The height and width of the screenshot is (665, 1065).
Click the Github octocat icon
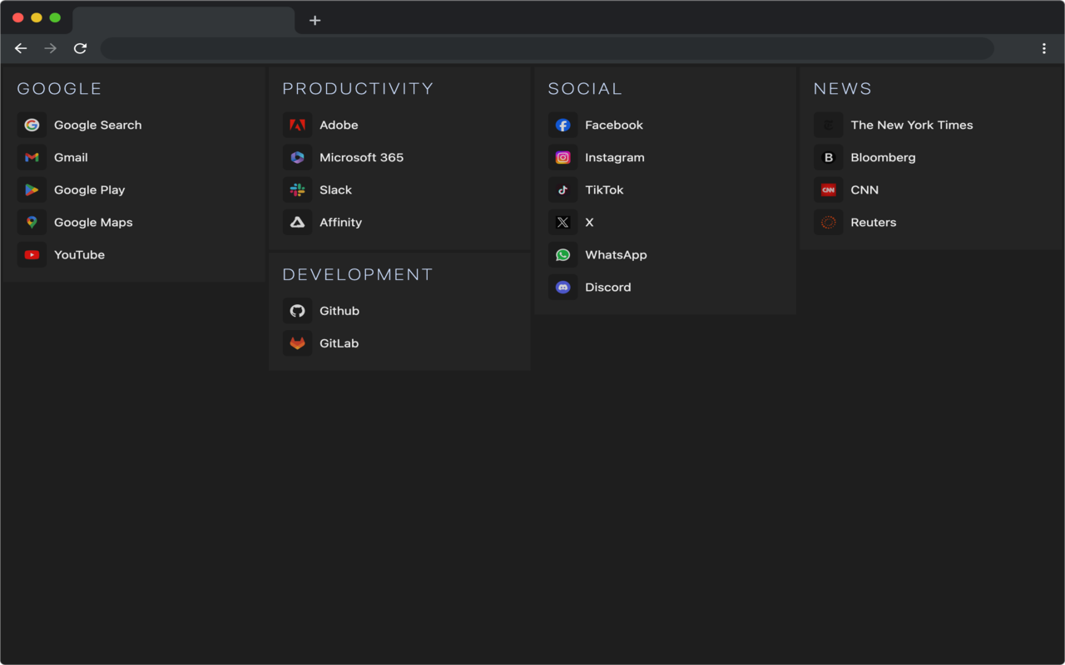(x=297, y=311)
